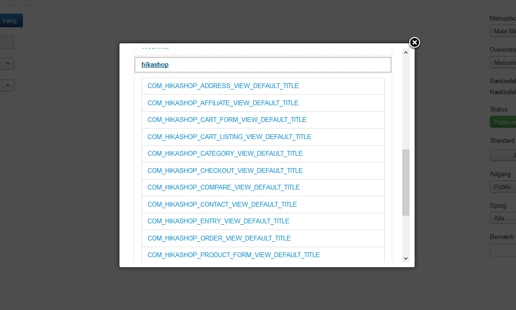Pick COM_HIKASHOP_CART_LISTING_VIEW_DEFAULT_TITLE
Image resolution: width=516 pixels, height=310 pixels.
tap(229, 137)
